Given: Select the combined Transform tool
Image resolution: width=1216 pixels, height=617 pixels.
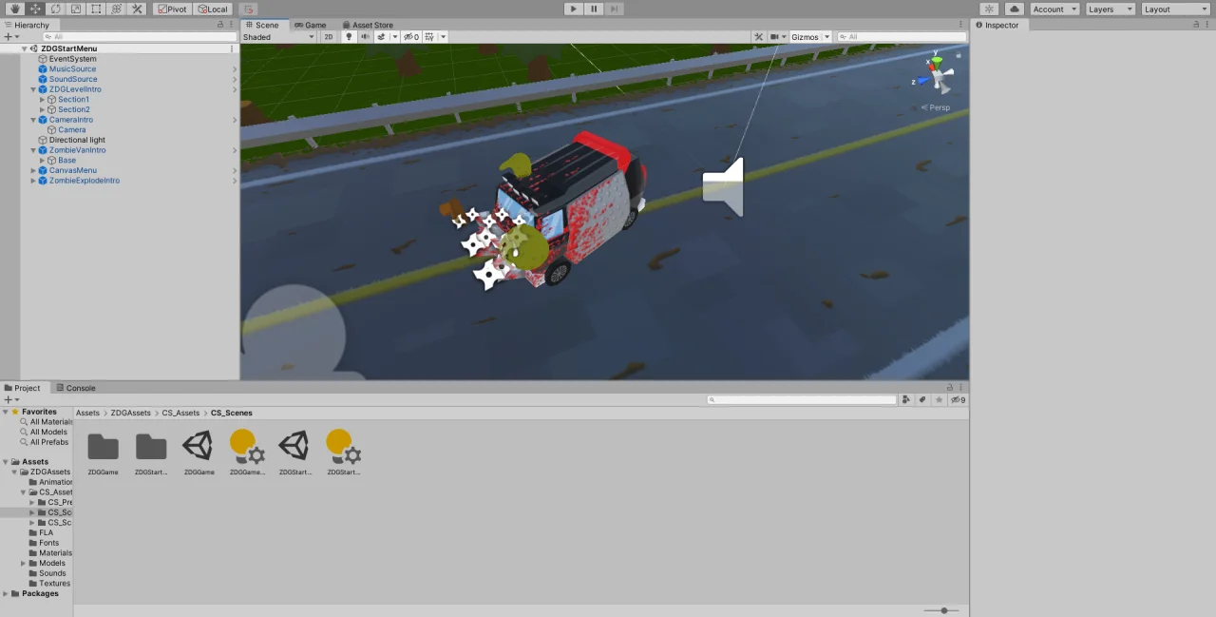Looking at the screenshot, I should tap(117, 9).
